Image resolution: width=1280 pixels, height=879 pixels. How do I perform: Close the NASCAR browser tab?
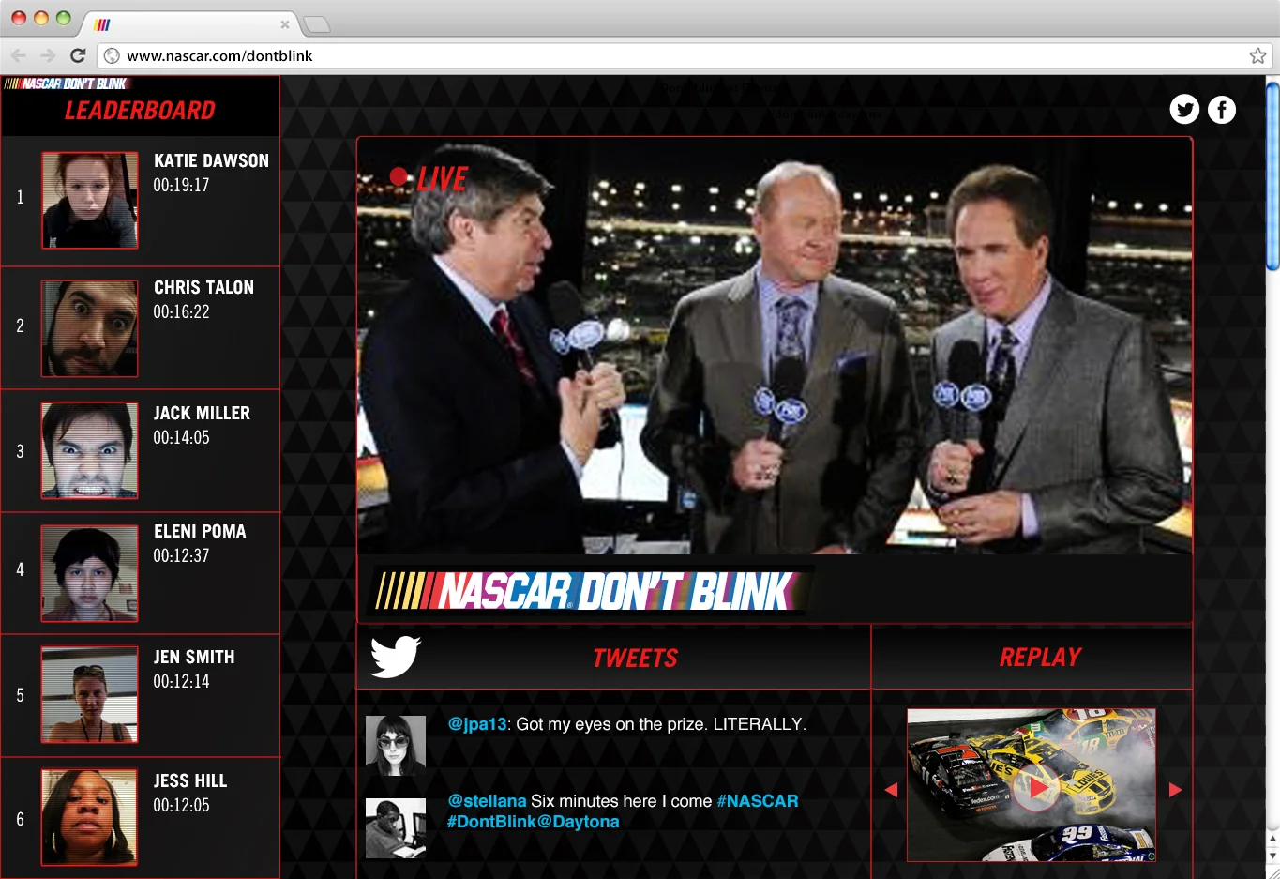coord(285,24)
